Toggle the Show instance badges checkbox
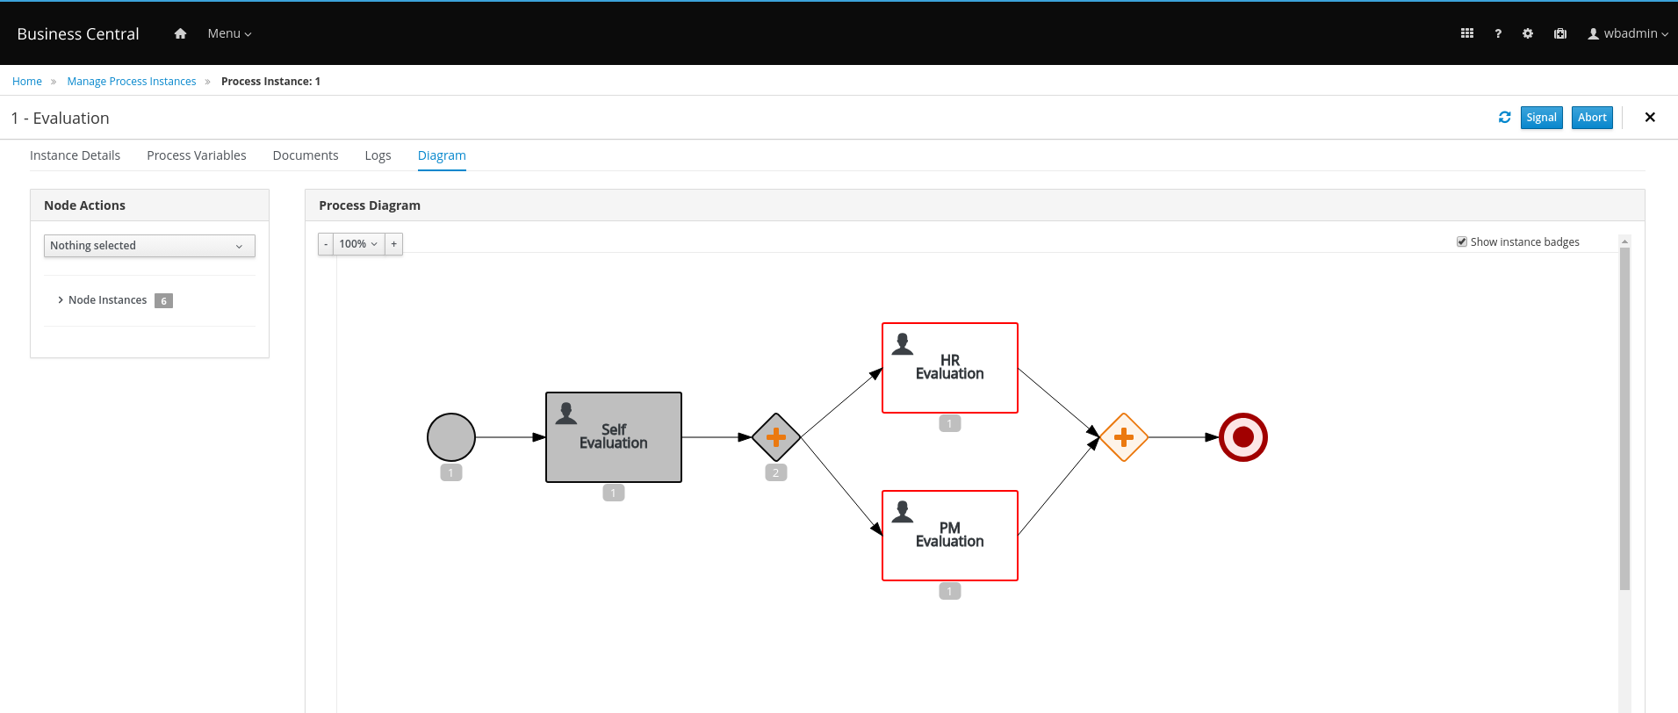The width and height of the screenshot is (1678, 713). pos(1462,241)
